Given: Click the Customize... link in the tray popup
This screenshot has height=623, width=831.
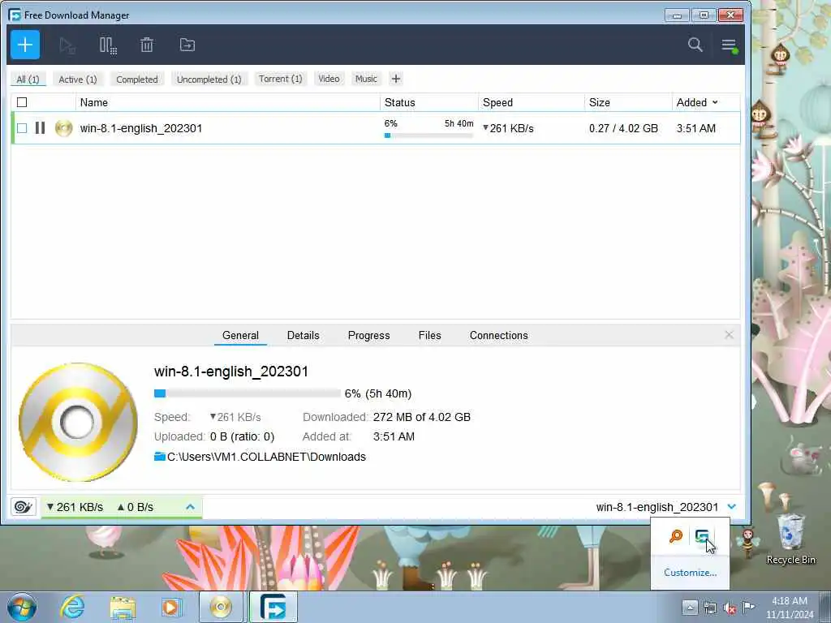Looking at the screenshot, I should (690, 573).
